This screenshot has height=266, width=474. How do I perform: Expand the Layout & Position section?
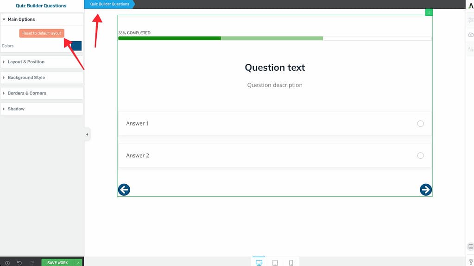(26, 62)
